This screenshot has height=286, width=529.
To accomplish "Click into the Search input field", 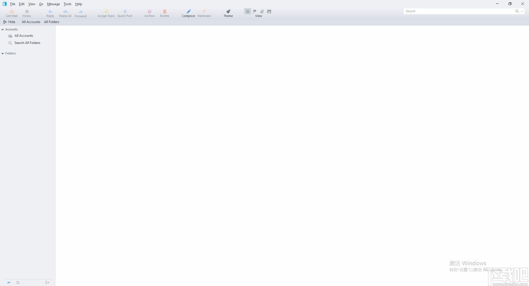I will [x=459, y=11].
